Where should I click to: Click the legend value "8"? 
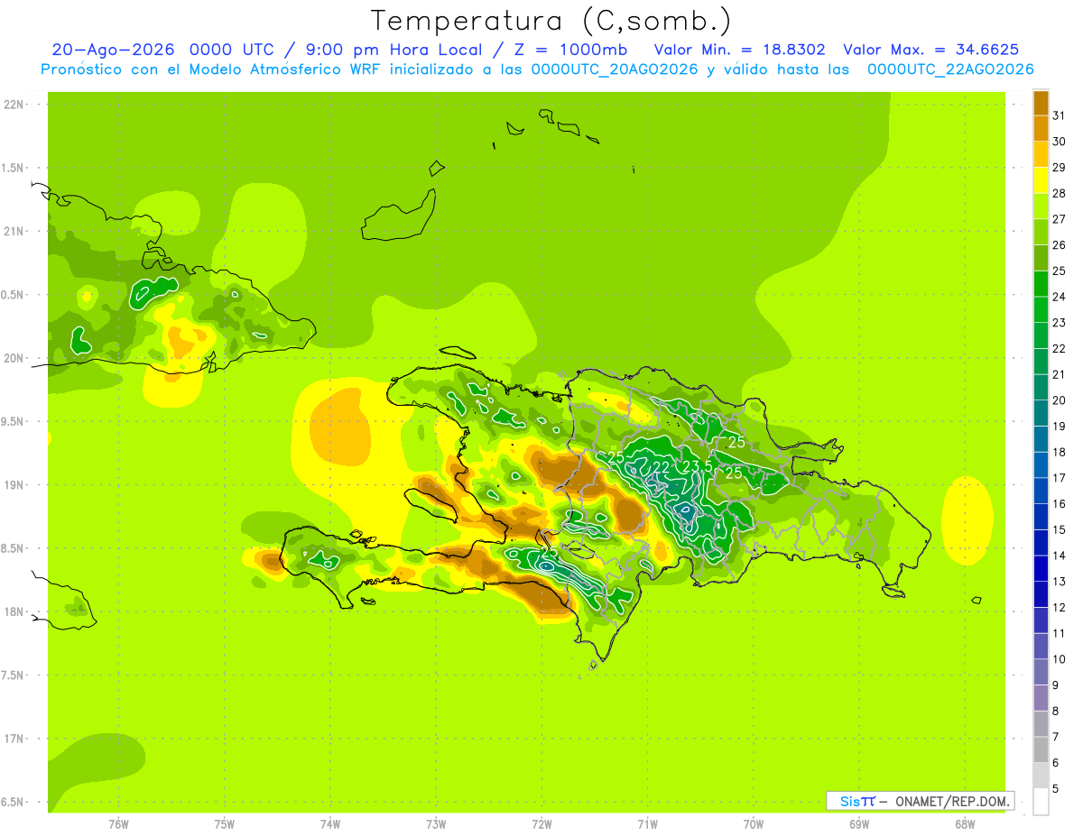pos(1056,712)
